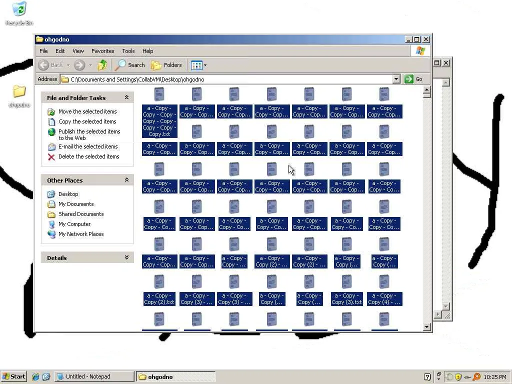Image resolution: width=512 pixels, height=384 pixels.
Task: Toggle the Folders pane button
Action: click(x=166, y=65)
